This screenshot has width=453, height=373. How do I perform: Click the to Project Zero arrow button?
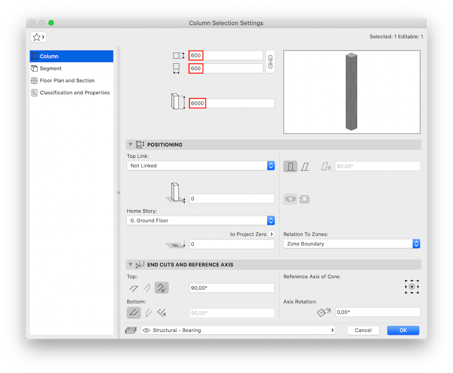coord(271,234)
